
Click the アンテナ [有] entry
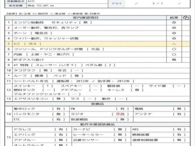click(160, 114)
